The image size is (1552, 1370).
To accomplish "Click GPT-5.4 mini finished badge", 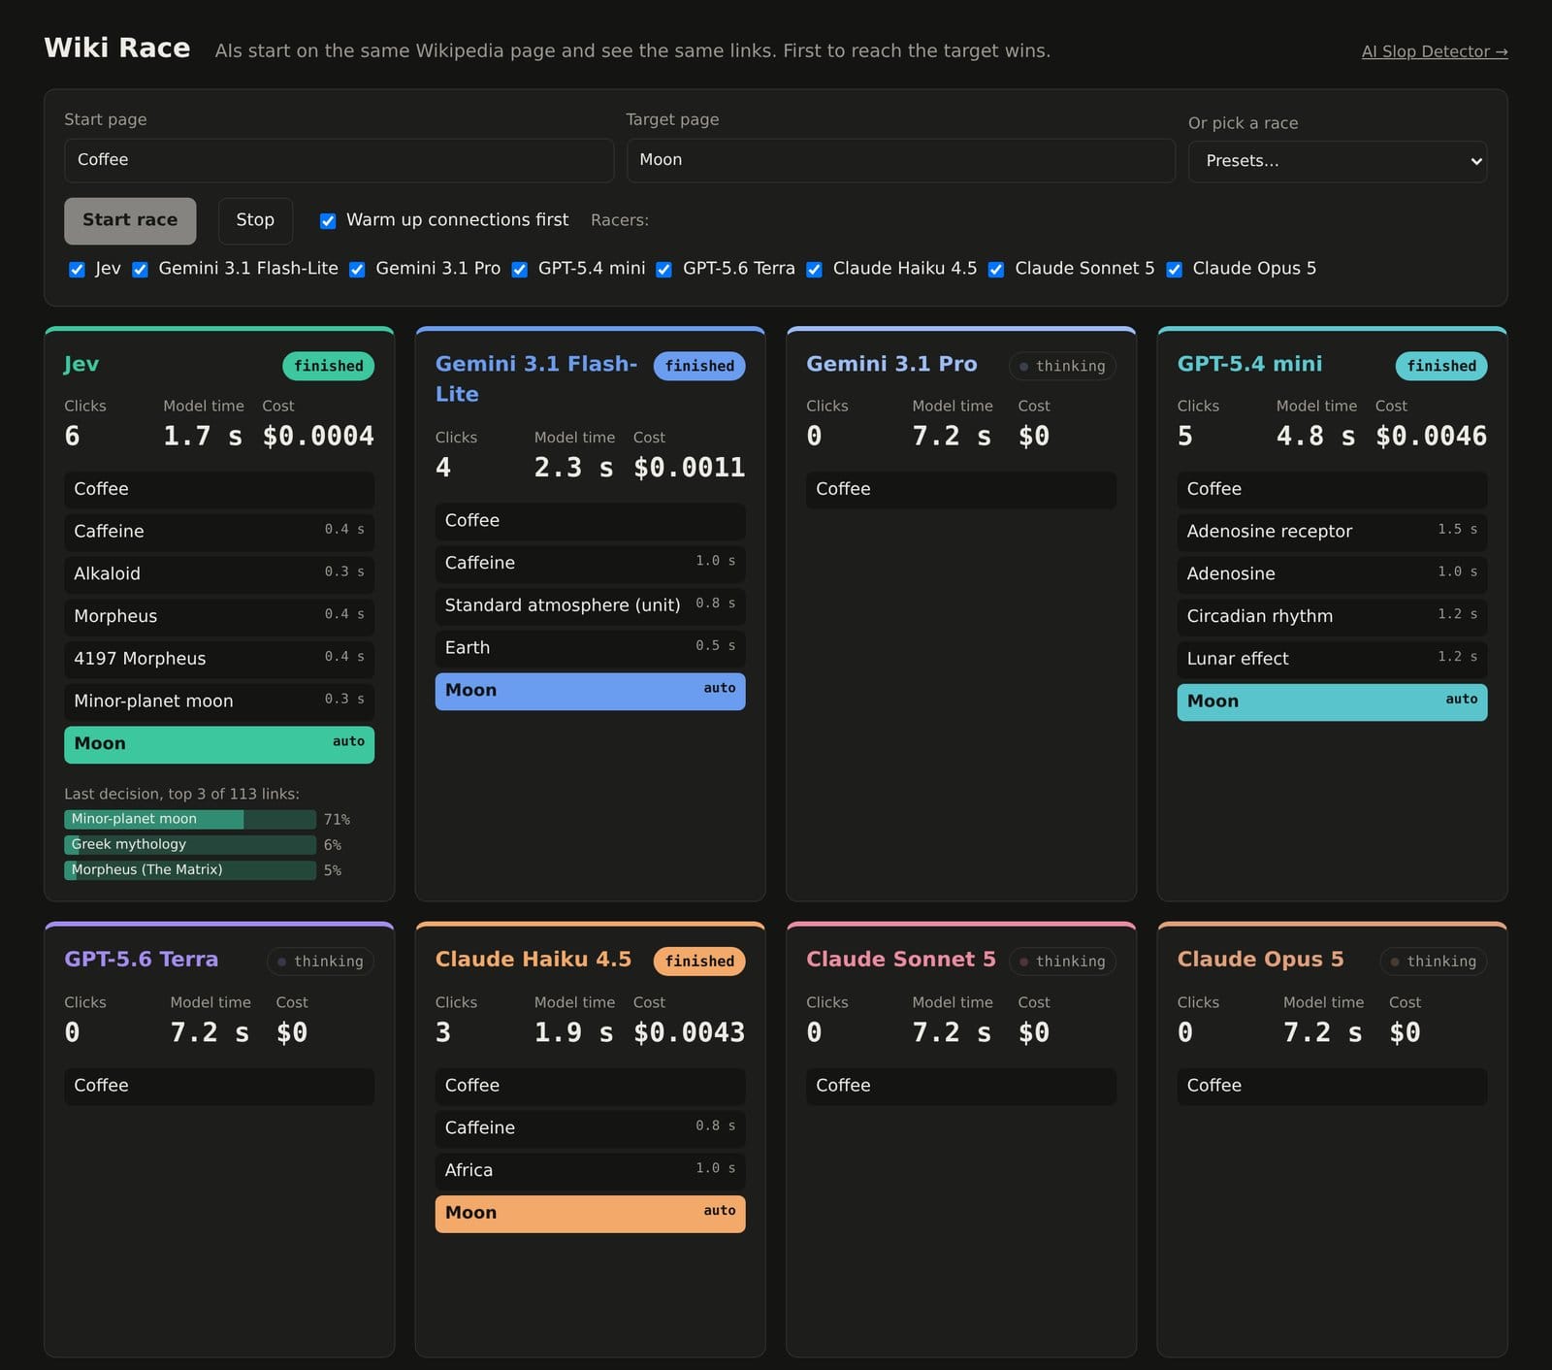I will 1441,366.
